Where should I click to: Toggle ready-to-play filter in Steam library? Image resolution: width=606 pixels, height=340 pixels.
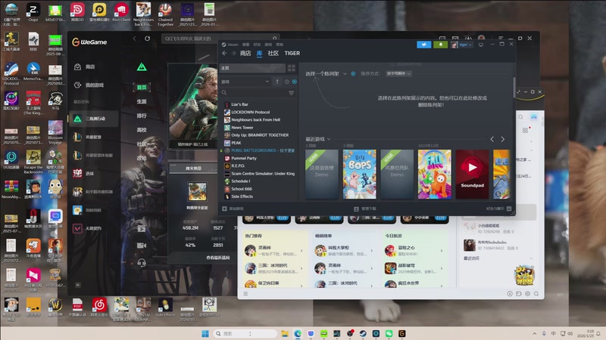point(295,82)
